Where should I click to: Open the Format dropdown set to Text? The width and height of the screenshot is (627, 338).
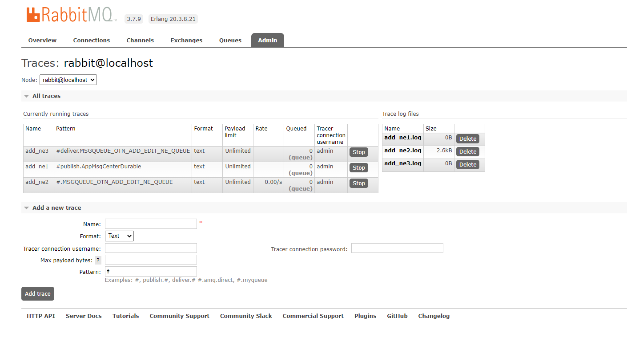(x=119, y=236)
